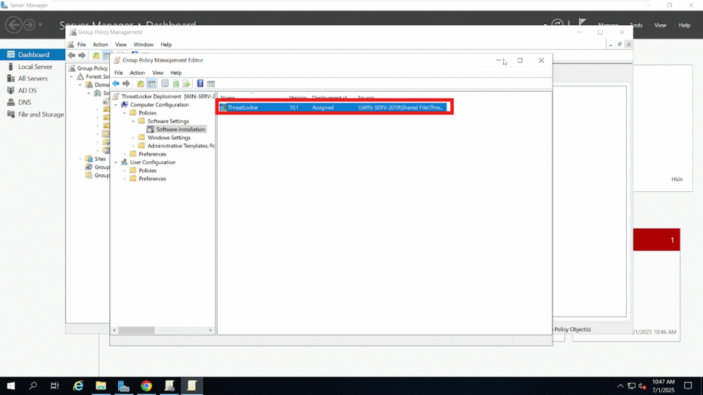Viewport: 703px width, 395px height.
Task: Click the Up One Level icon in the Editor toolbar
Action: [x=140, y=84]
